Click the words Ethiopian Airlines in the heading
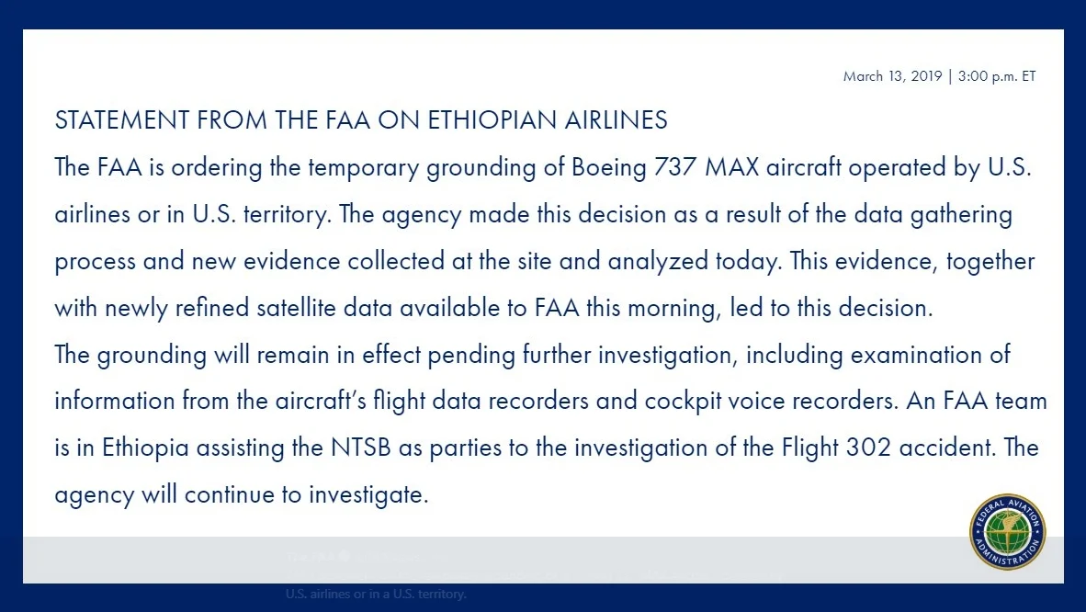The image size is (1086, 612). click(548, 119)
